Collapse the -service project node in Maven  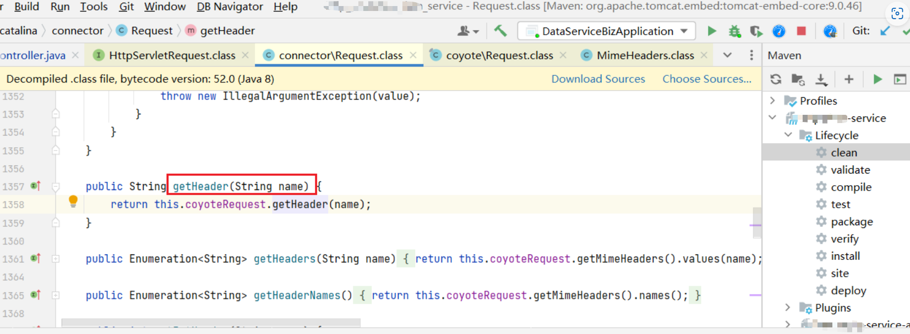772,118
